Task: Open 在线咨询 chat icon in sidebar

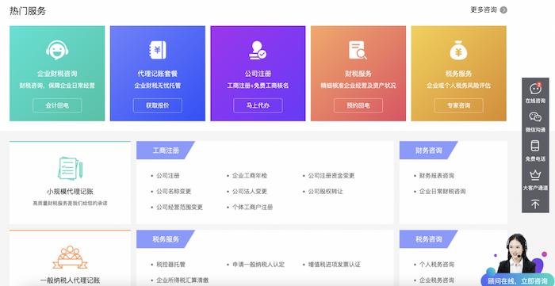Action: [535, 89]
